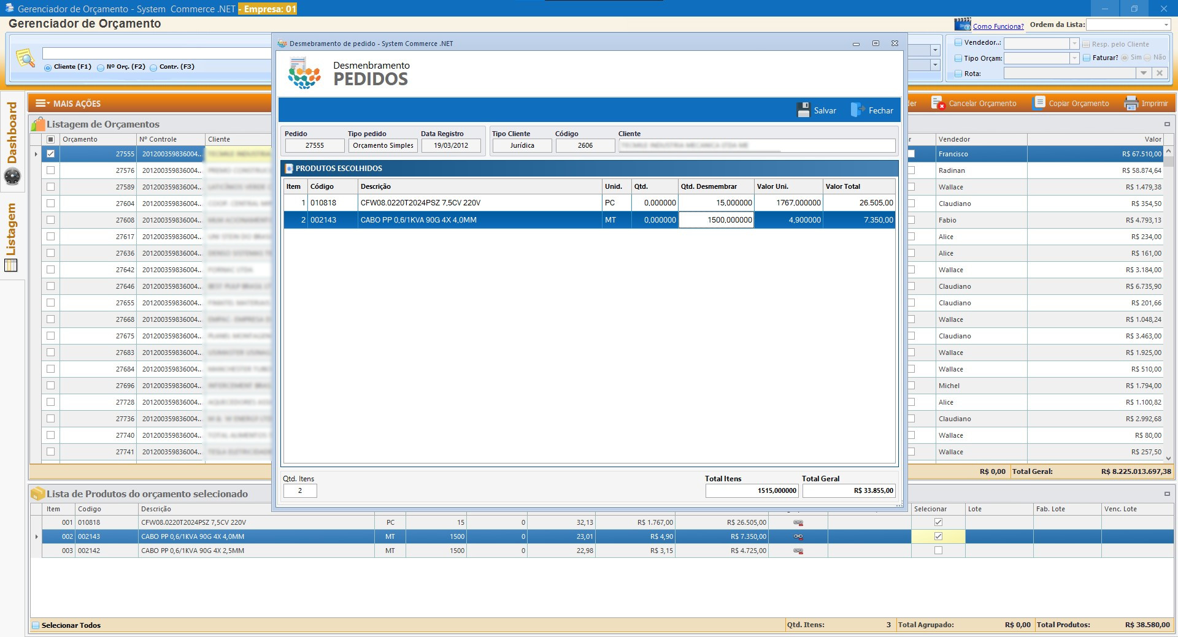Click the Salvar floppy disk icon
The width and height of the screenshot is (1178, 637).
pos(803,110)
